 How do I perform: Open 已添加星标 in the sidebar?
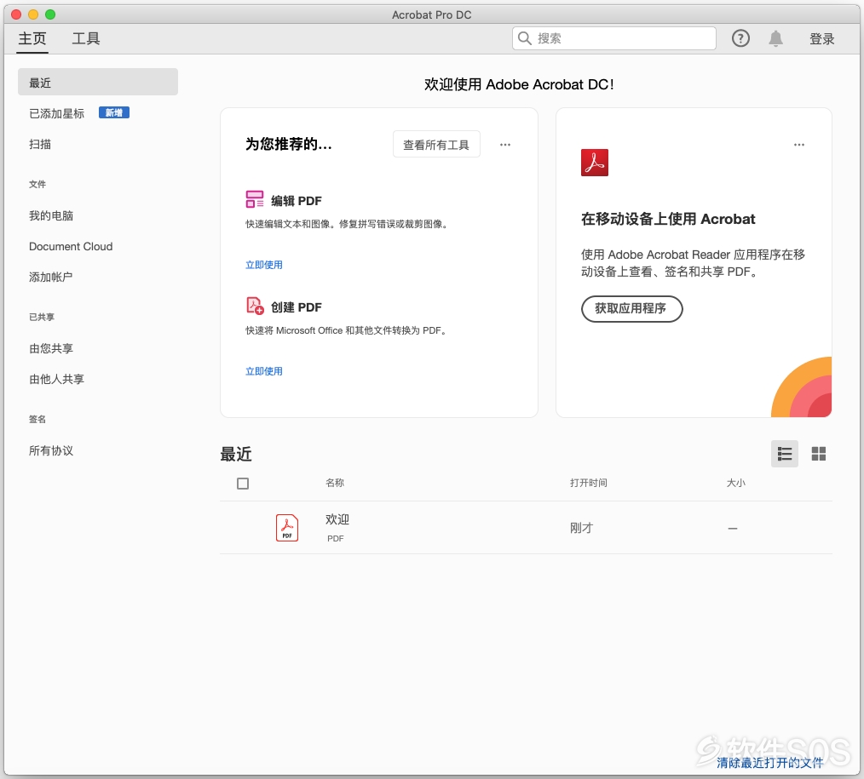tap(56, 113)
